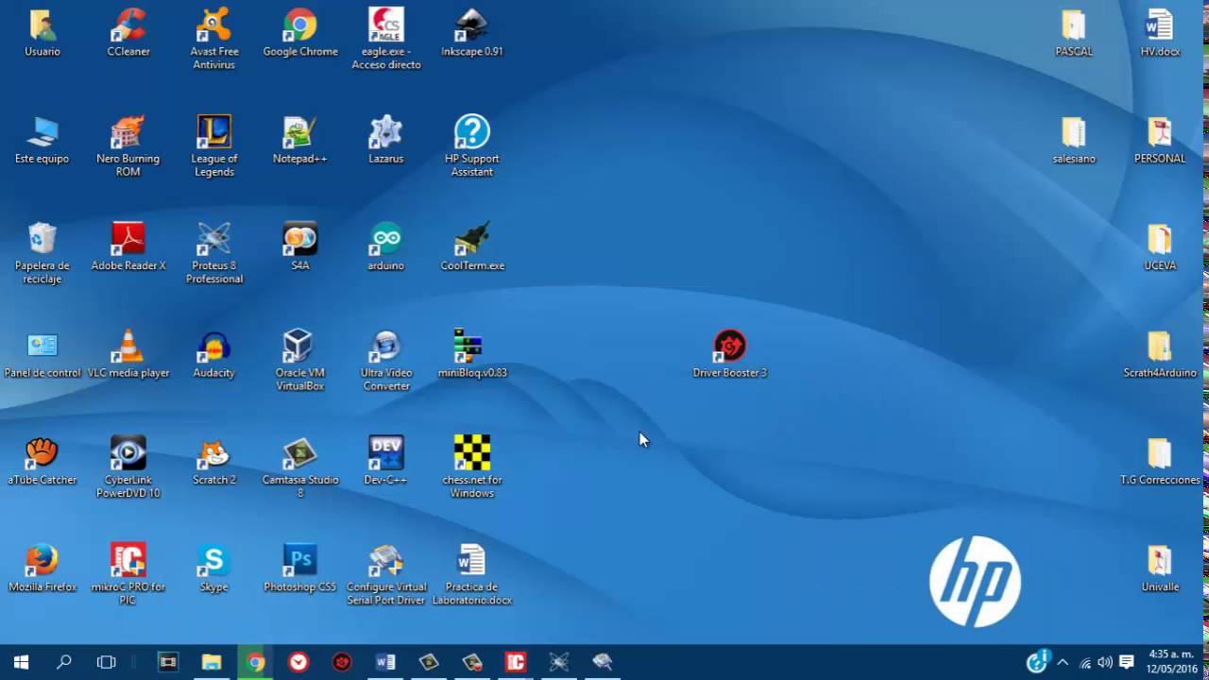
Task: Open HP Support Assistant icon
Action: pyautogui.click(x=472, y=145)
